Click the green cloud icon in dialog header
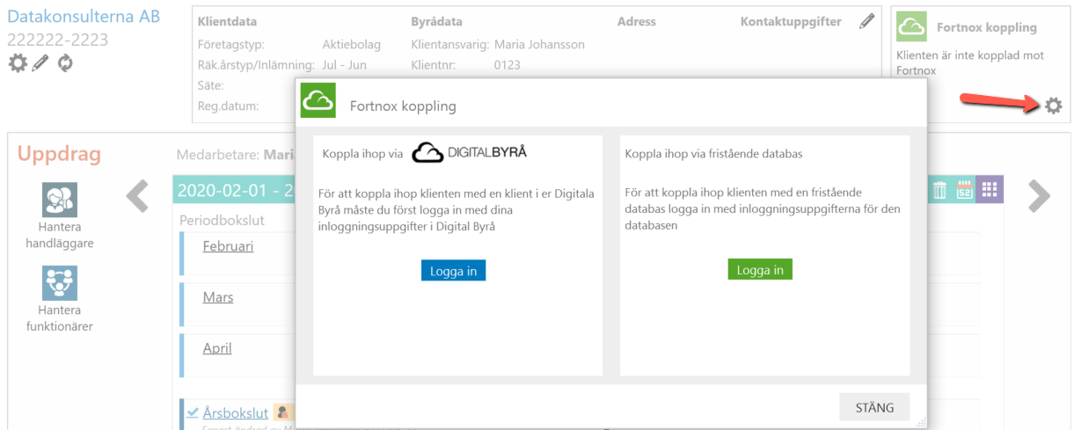 pos(318,100)
